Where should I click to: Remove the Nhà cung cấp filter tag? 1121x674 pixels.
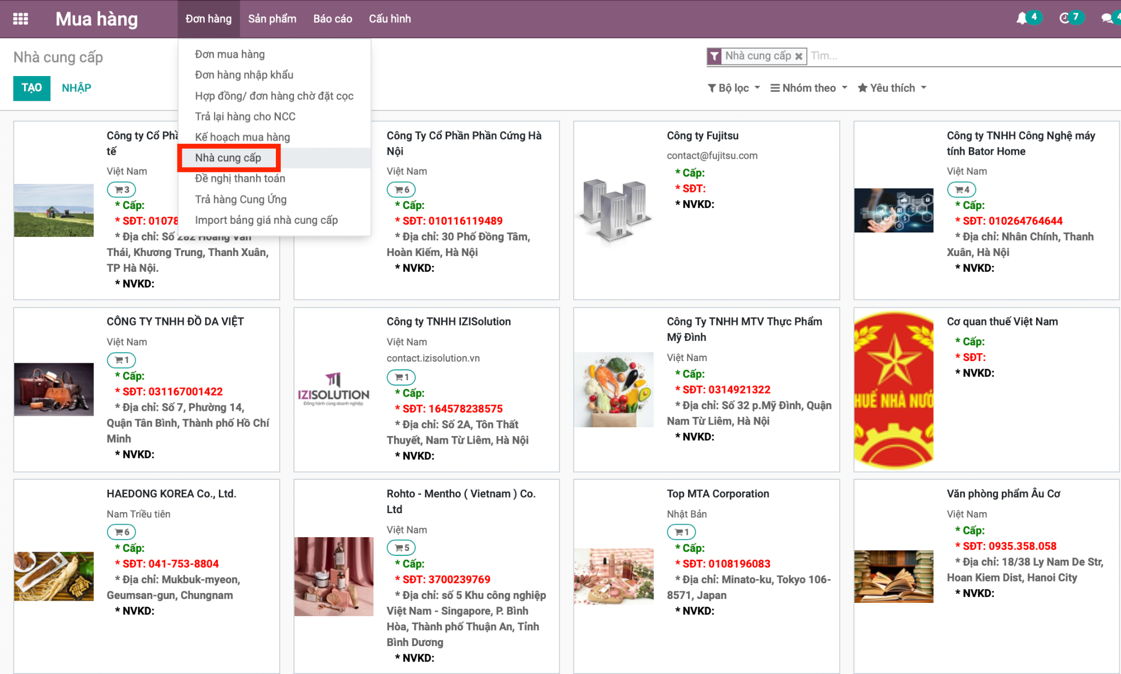799,56
